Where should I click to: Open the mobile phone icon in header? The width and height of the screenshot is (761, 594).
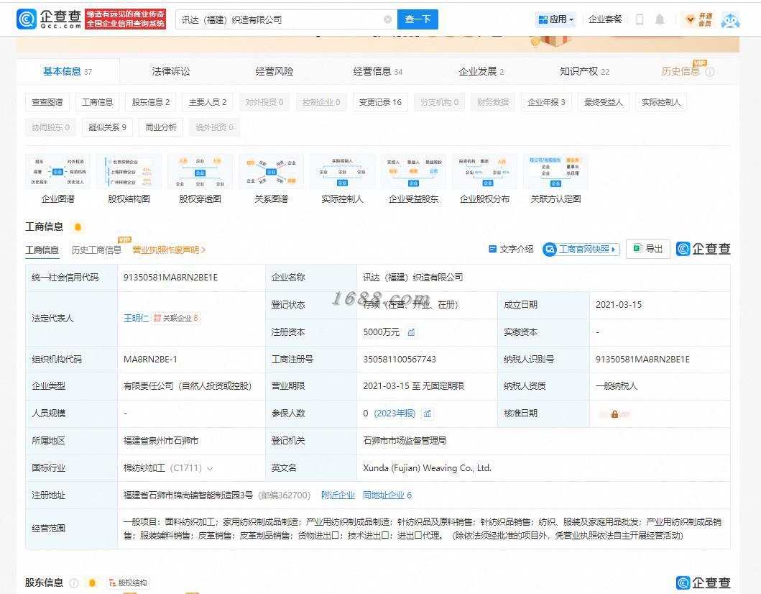coord(640,19)
